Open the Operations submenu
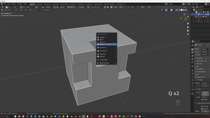The height and width of the screenshot is (118, 210). click(x=107, y=48)
